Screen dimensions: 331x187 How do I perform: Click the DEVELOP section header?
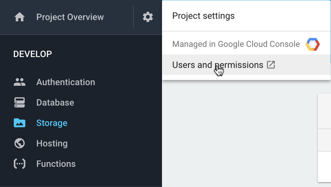point(32,54)
